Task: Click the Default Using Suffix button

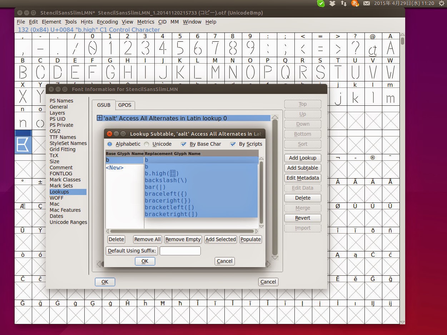Action: 132,251
